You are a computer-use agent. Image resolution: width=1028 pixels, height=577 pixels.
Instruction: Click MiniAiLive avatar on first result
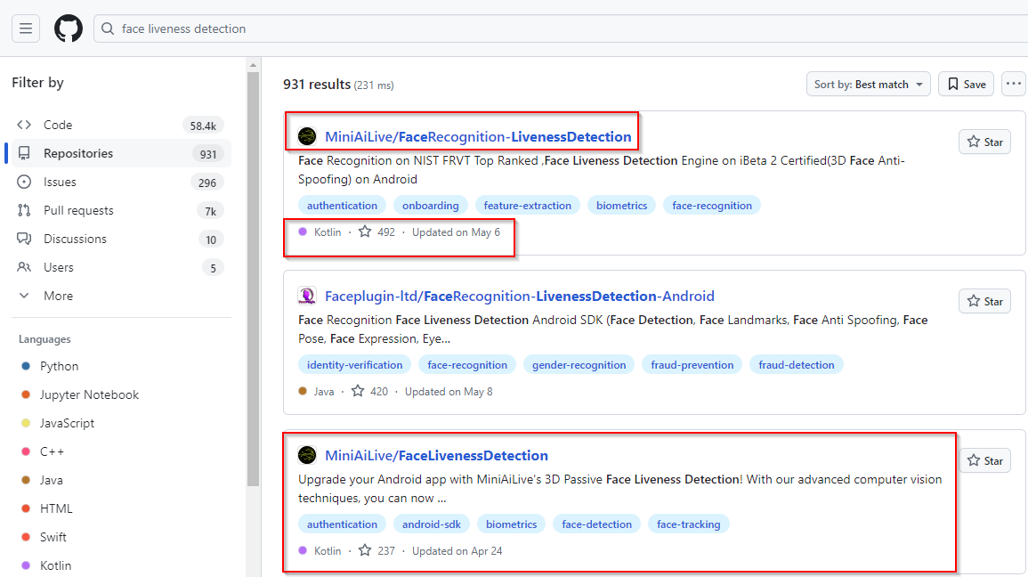pyautogui.click(x=307, y=136)
